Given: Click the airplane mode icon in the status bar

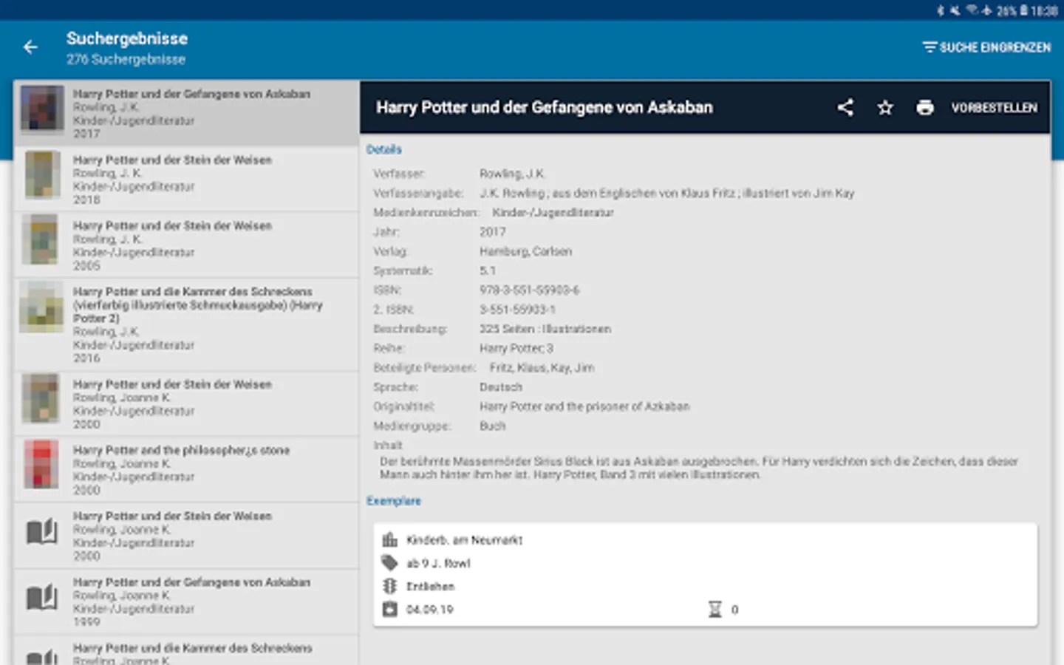Looking at the screenshot, I should pos(986,10).
